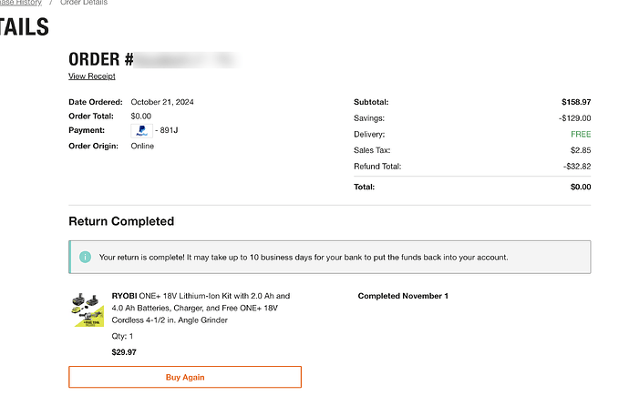Open the RYOBI ONE+ 18V Lithium-Ion Kit title
This screenshot has width=629, height=406.
(201, 308)
